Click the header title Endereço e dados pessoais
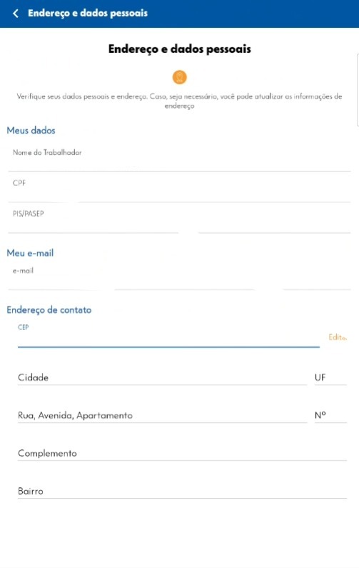 pyautogui.click(x=88, y=14)
